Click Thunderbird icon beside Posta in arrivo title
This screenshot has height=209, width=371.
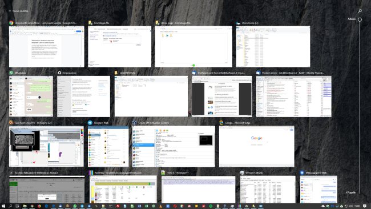coord(259,73)
